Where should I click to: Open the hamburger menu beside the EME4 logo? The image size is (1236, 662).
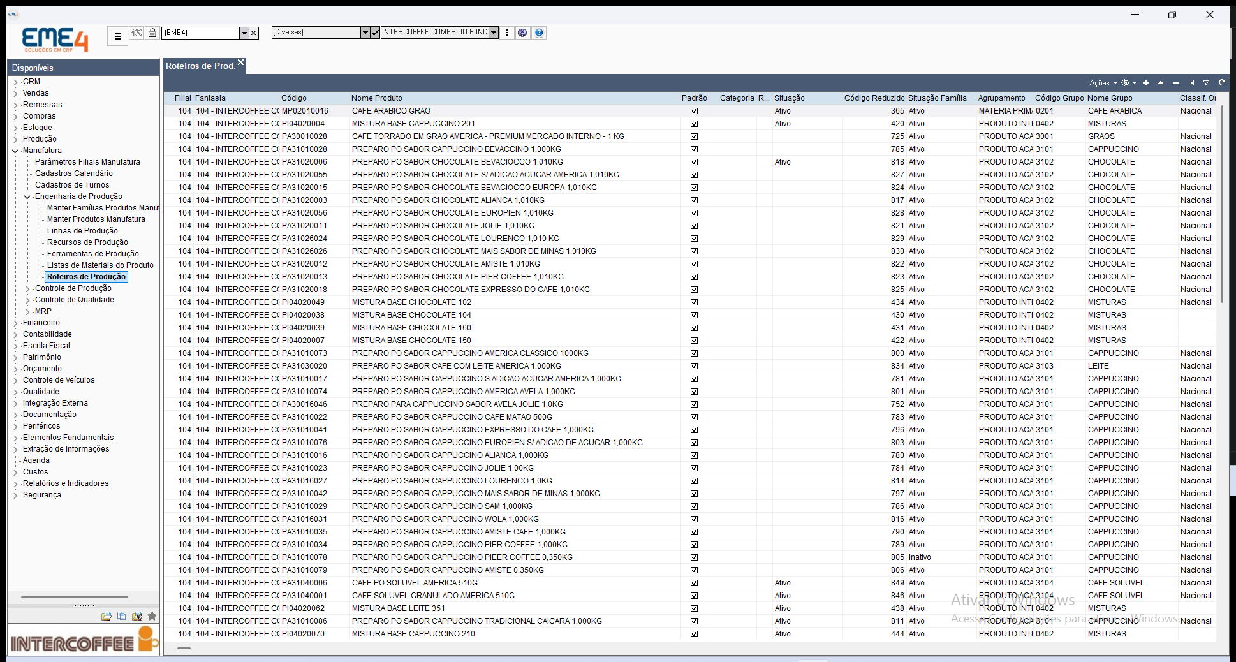coord(117,36)
